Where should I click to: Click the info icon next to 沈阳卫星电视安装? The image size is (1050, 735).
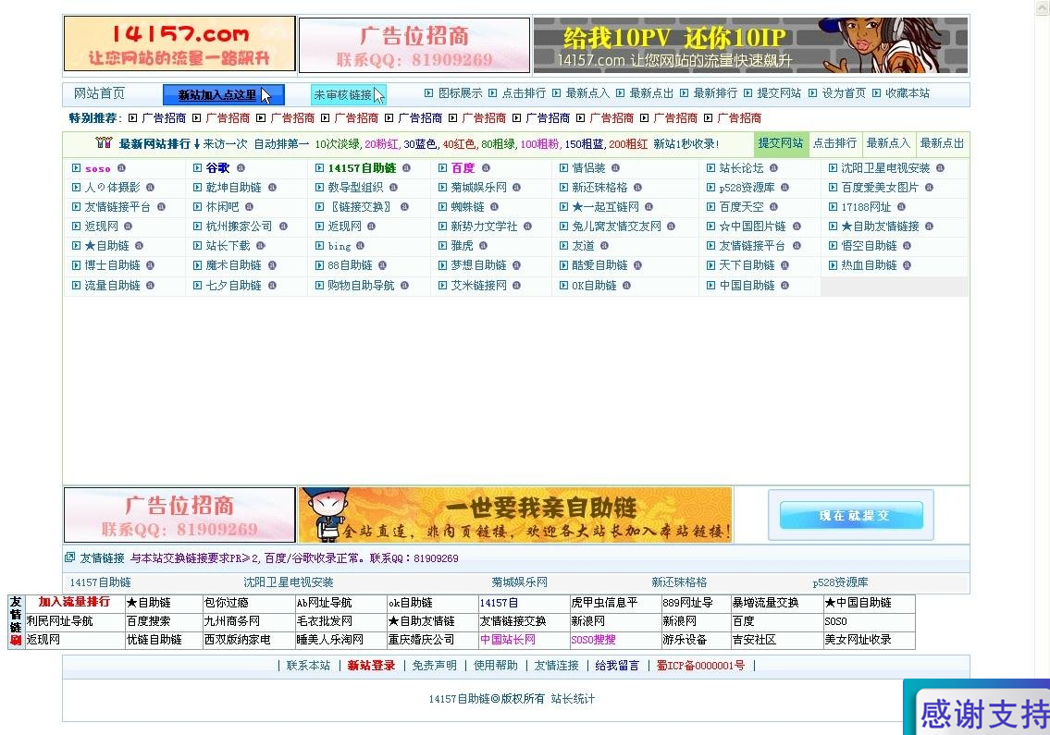pyautogui.click(x=940, y=168)
